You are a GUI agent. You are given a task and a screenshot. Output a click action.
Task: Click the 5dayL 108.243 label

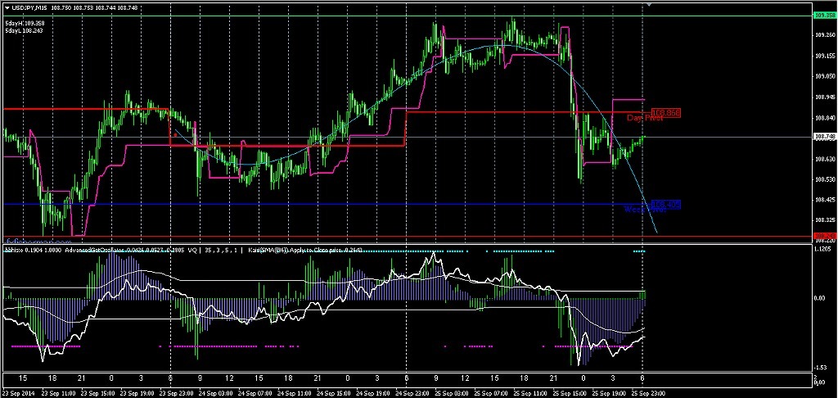(24, 31)
